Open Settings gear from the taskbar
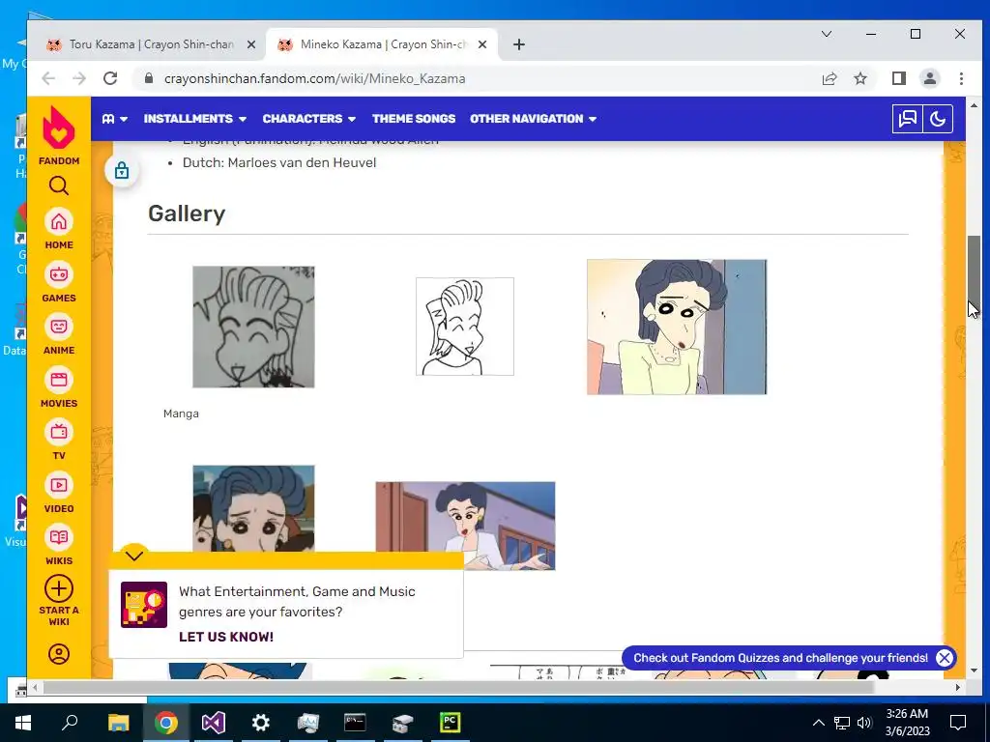Image resolution: width=990 pixels, height=742 pixels. [260, 723]
